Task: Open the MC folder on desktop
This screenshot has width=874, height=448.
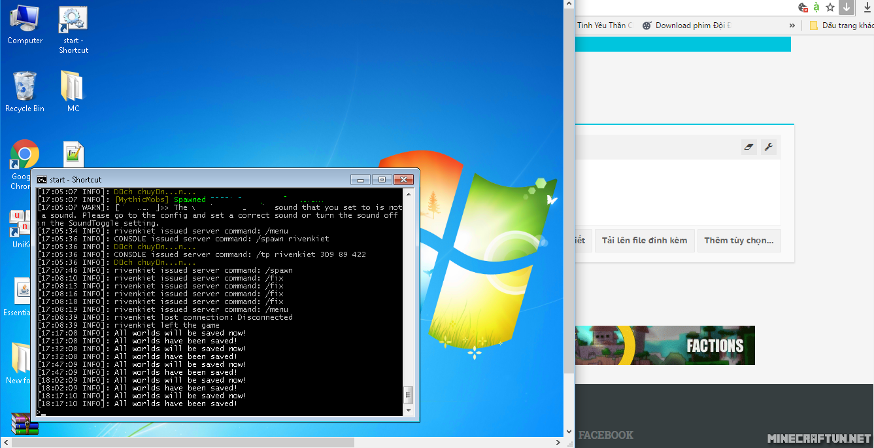Action: (73, 92)
